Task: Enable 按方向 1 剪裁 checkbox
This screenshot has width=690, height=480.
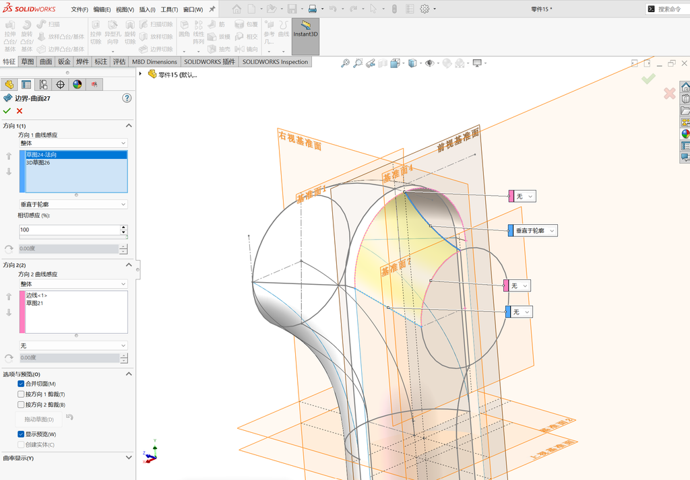Action: [21, 395]
